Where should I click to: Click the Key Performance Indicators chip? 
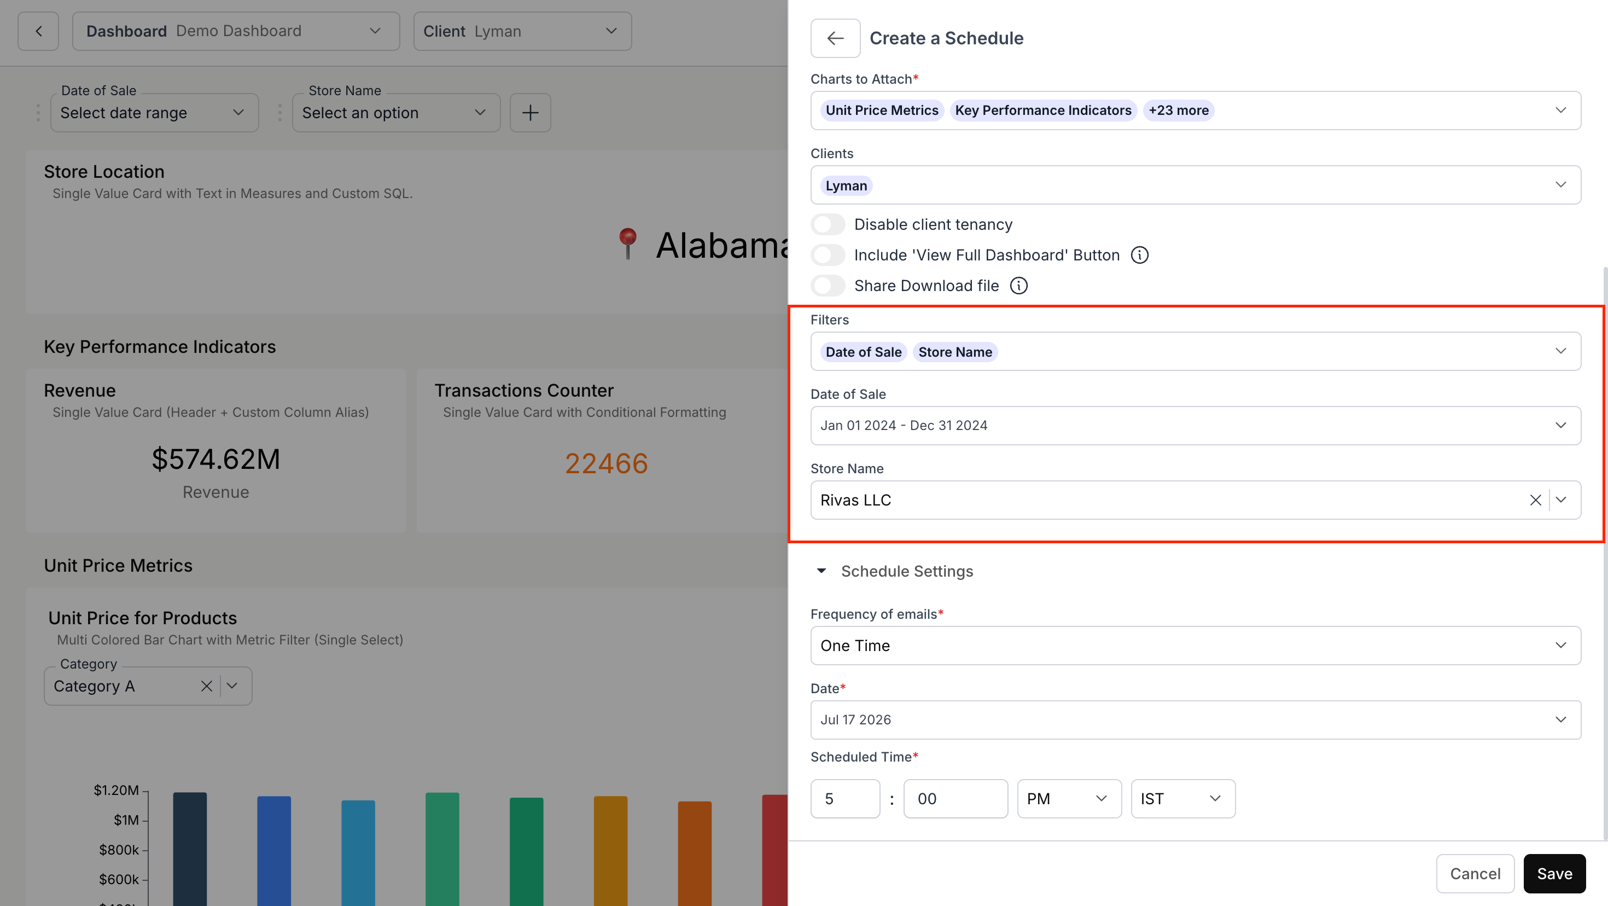point(1043,111)
